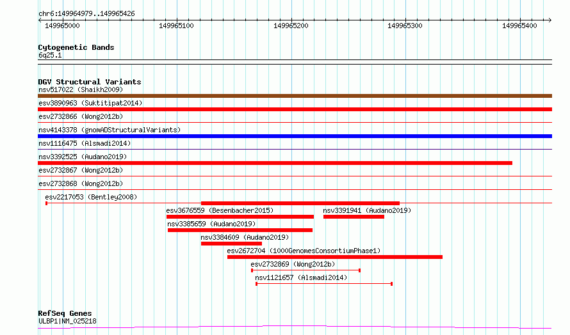
Task: Click the DGV Structural Variants track title
Action: 90,82
